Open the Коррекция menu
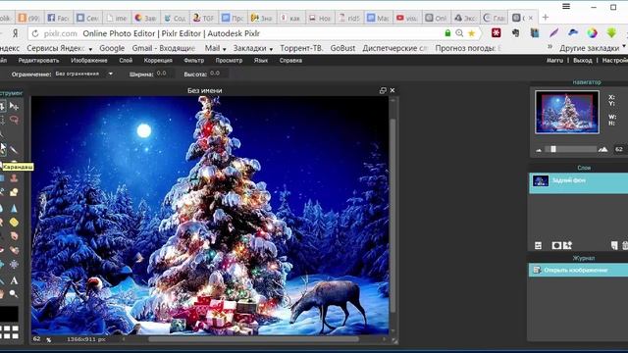Screen dimensions: 628x353 pyautogui.click(x=158, y=61)
